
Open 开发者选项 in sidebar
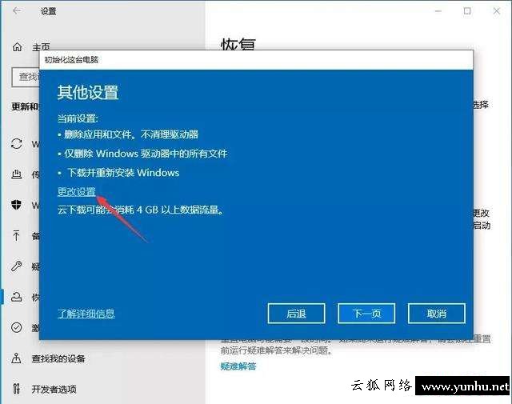54,389
